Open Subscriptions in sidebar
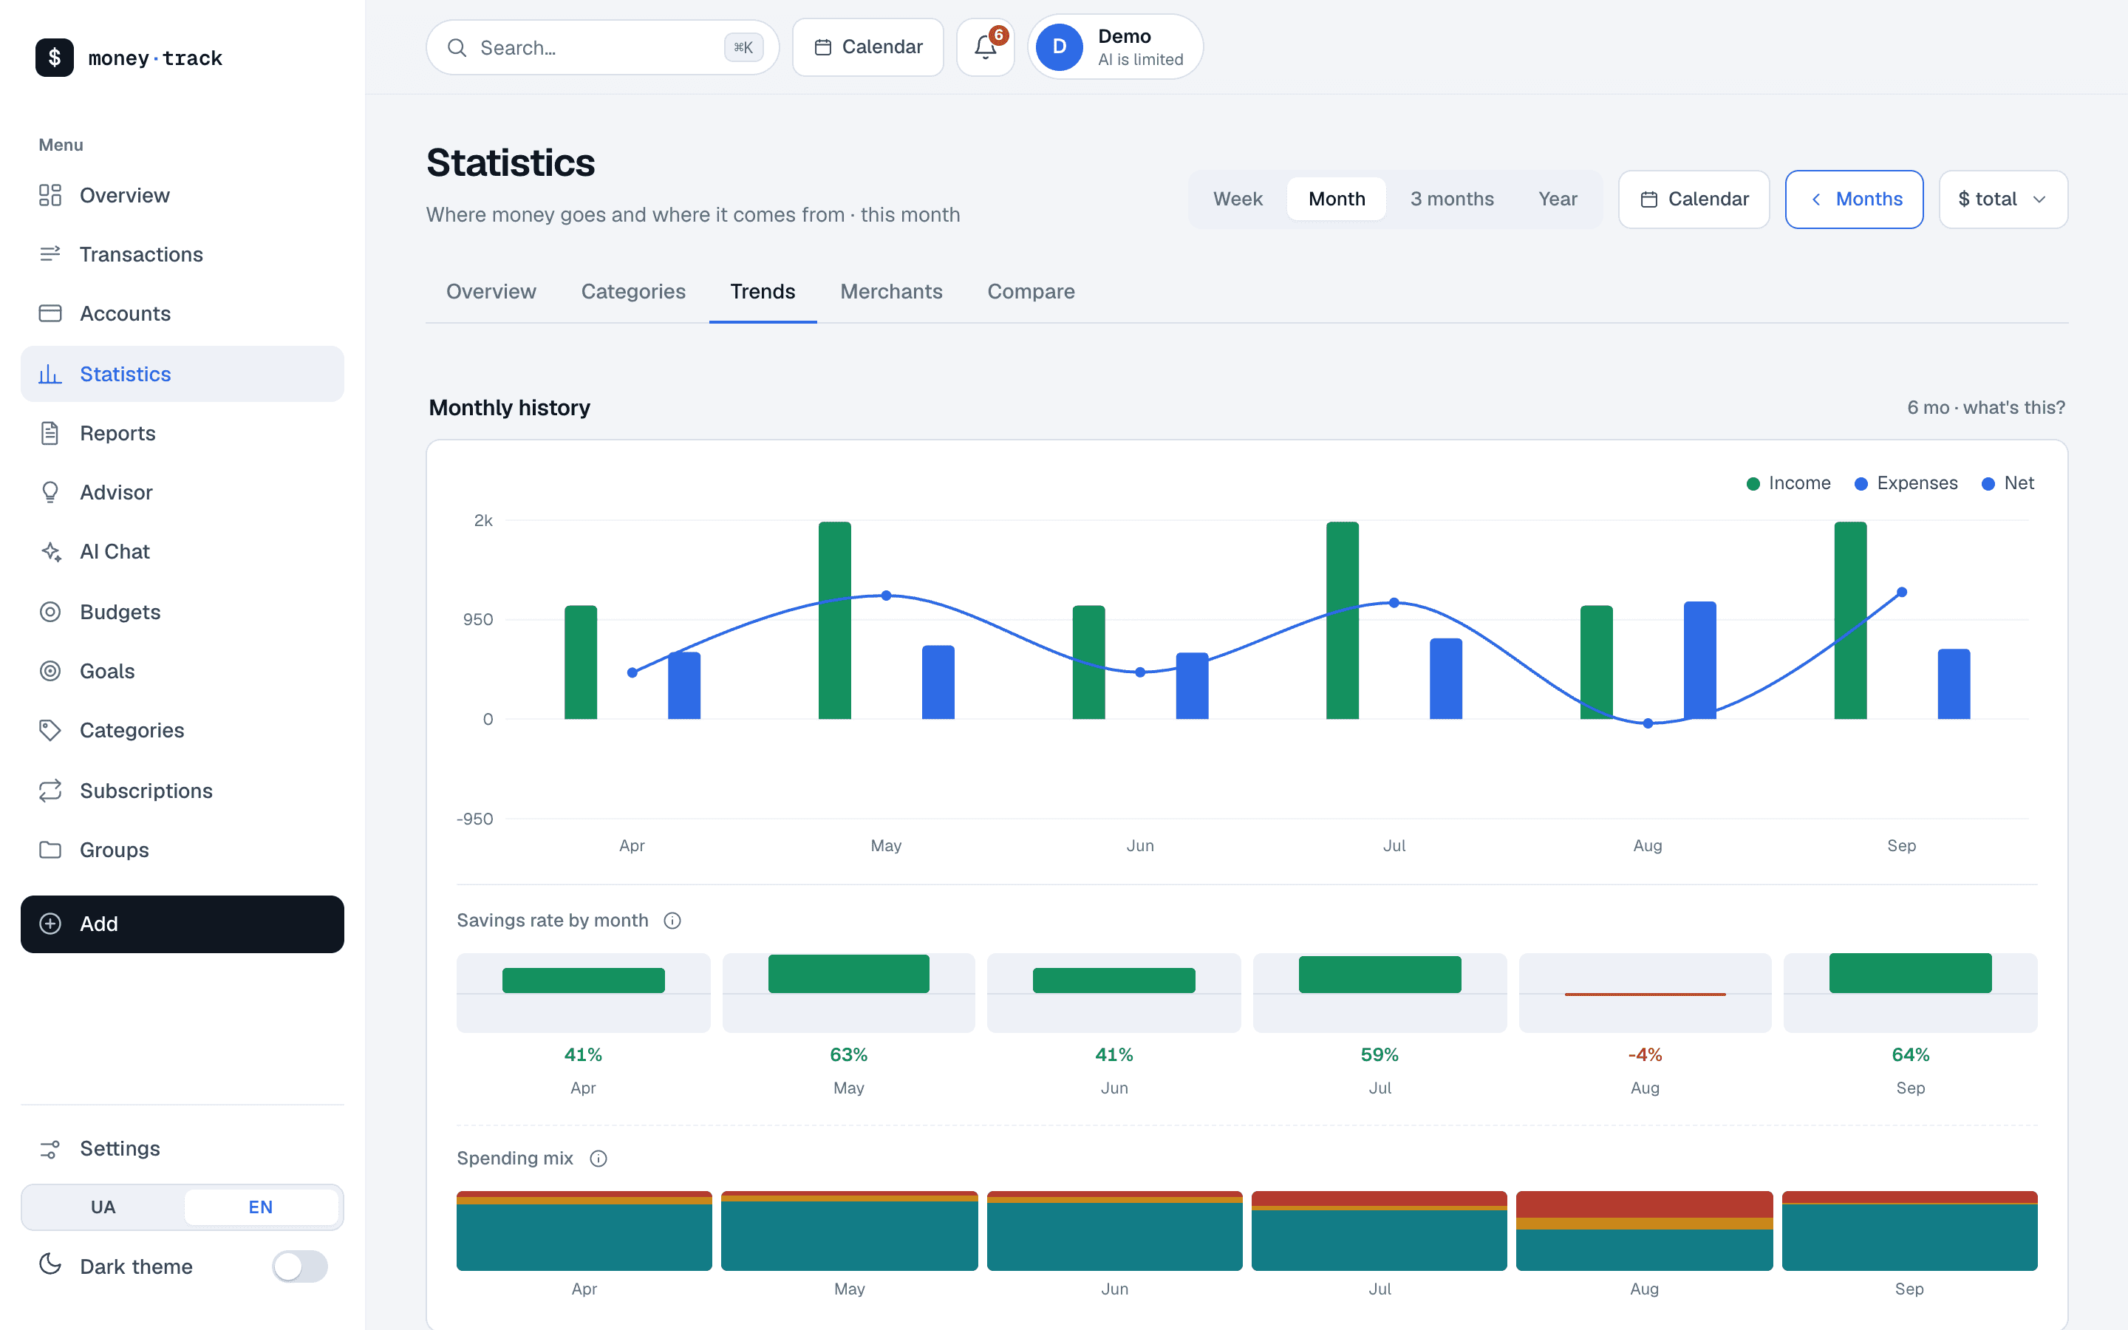The image size is (2128, 1330). [182, 790]
